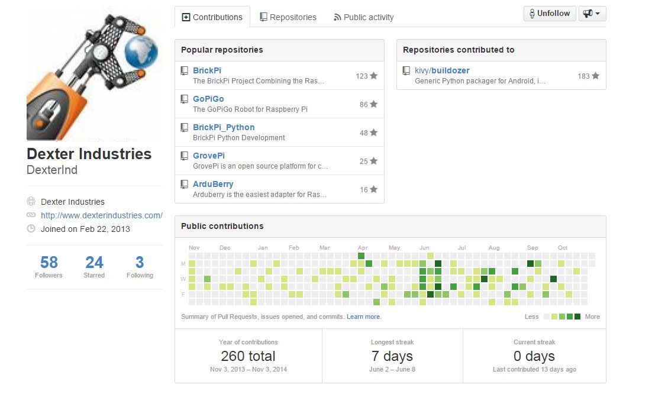Select the Contributions tab
Viewport: 652px width, 397px height.
[x=212, y=17]
